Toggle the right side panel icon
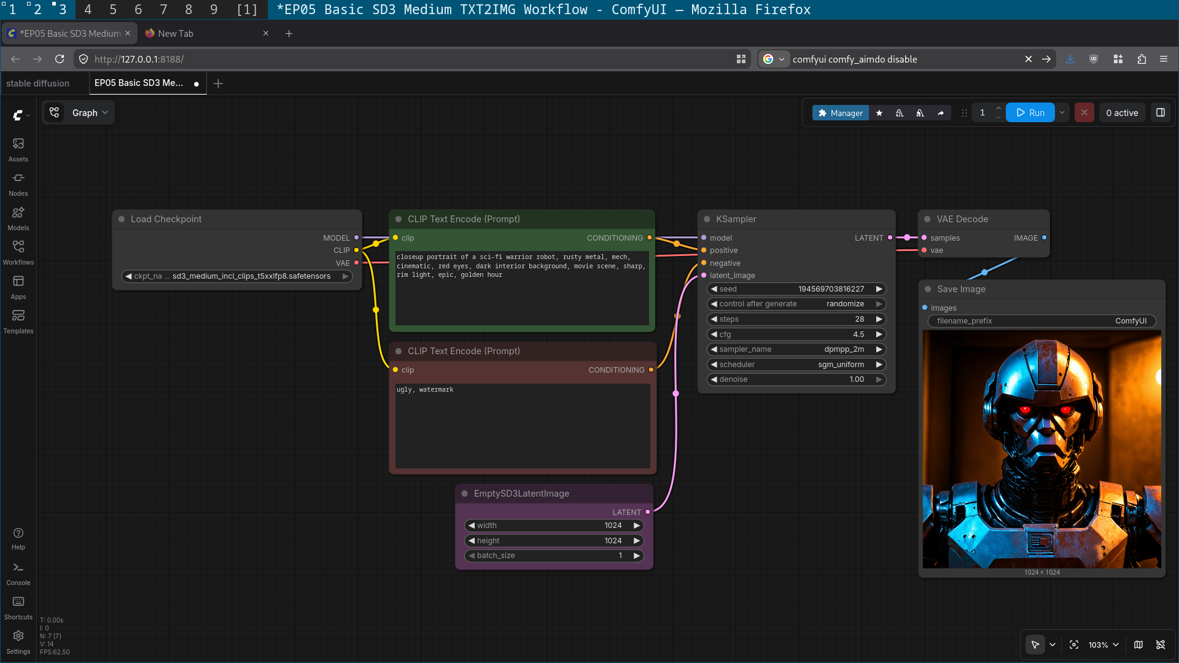This screenshot has height=663, width=1179. pyautogui.click(x=1161, y=113)
